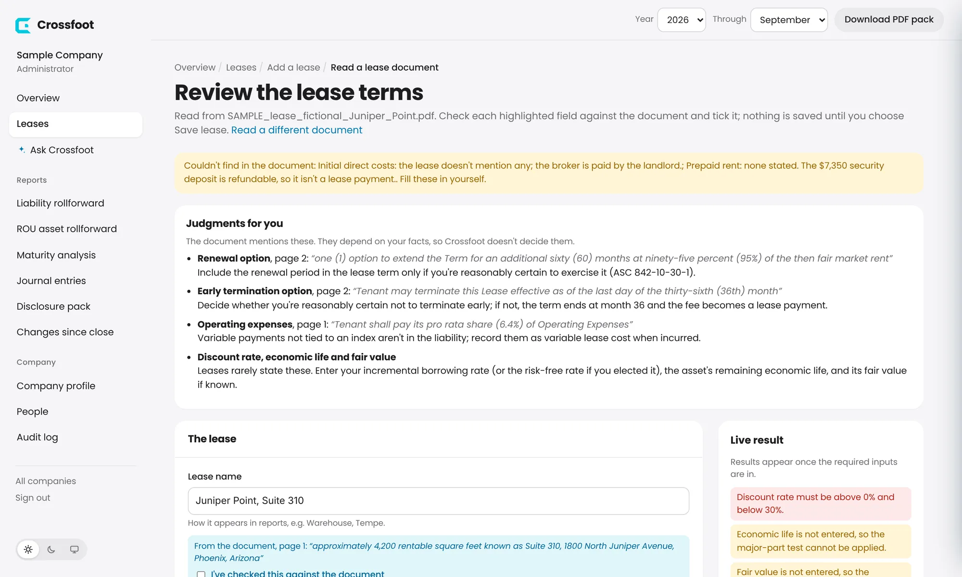Select system theme monitor icon
Image resolution: width=962 pixels, height=577 pixels.
tap(74, 549)
